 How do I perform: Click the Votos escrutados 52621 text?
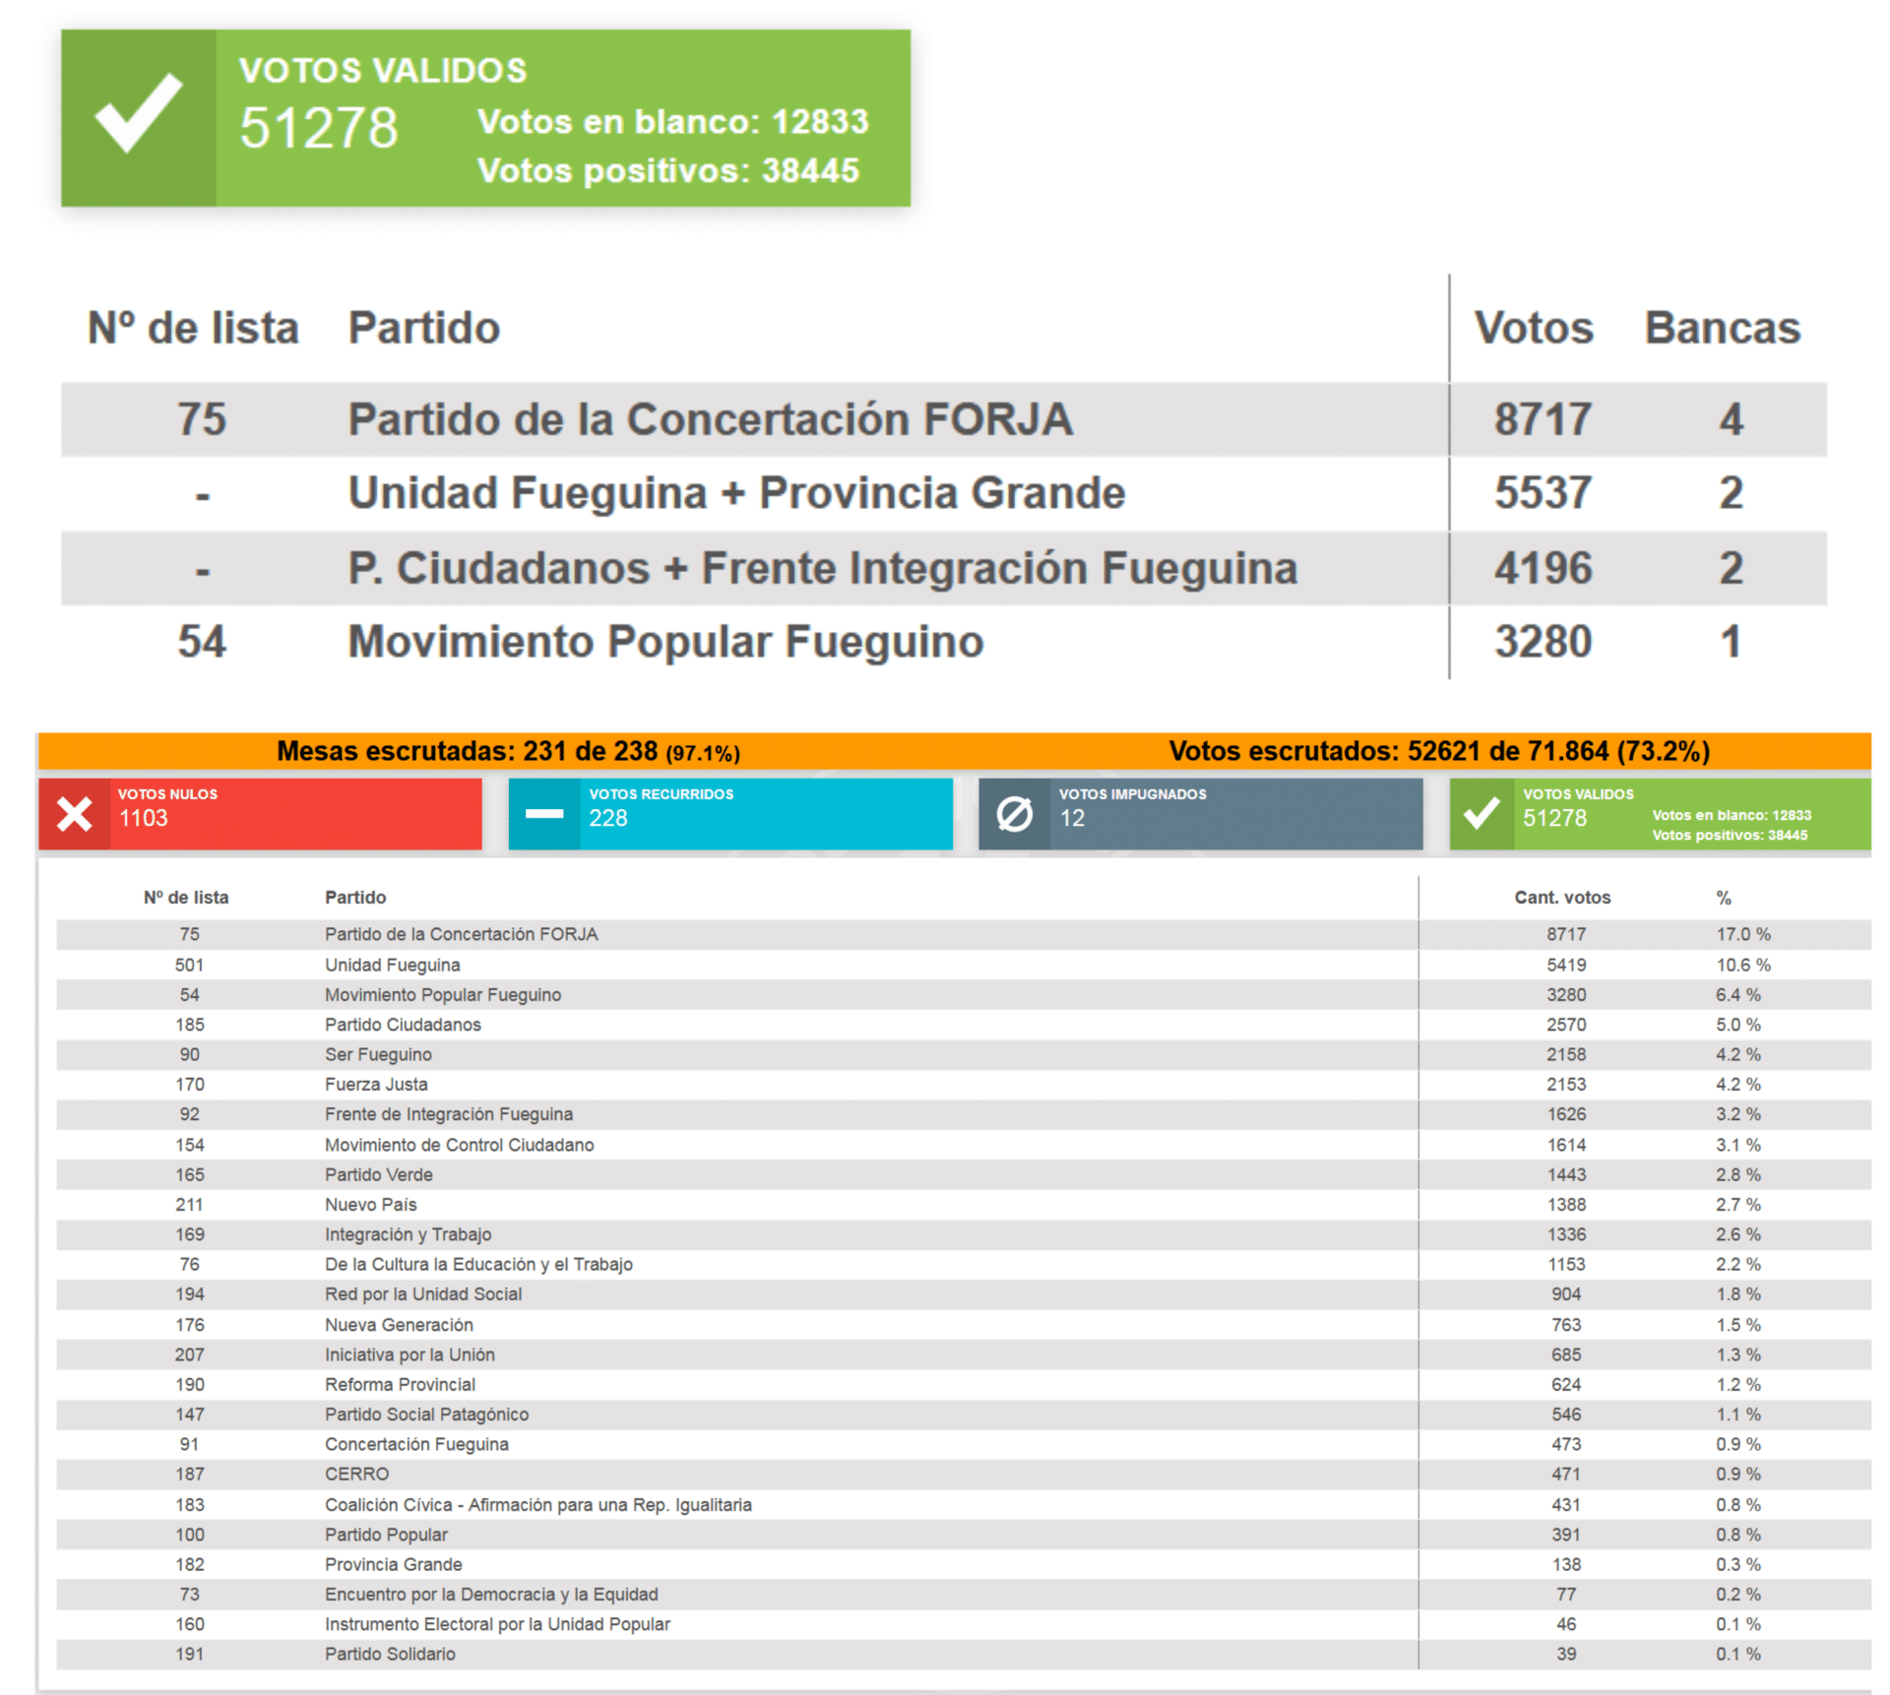click(1439, 751)
